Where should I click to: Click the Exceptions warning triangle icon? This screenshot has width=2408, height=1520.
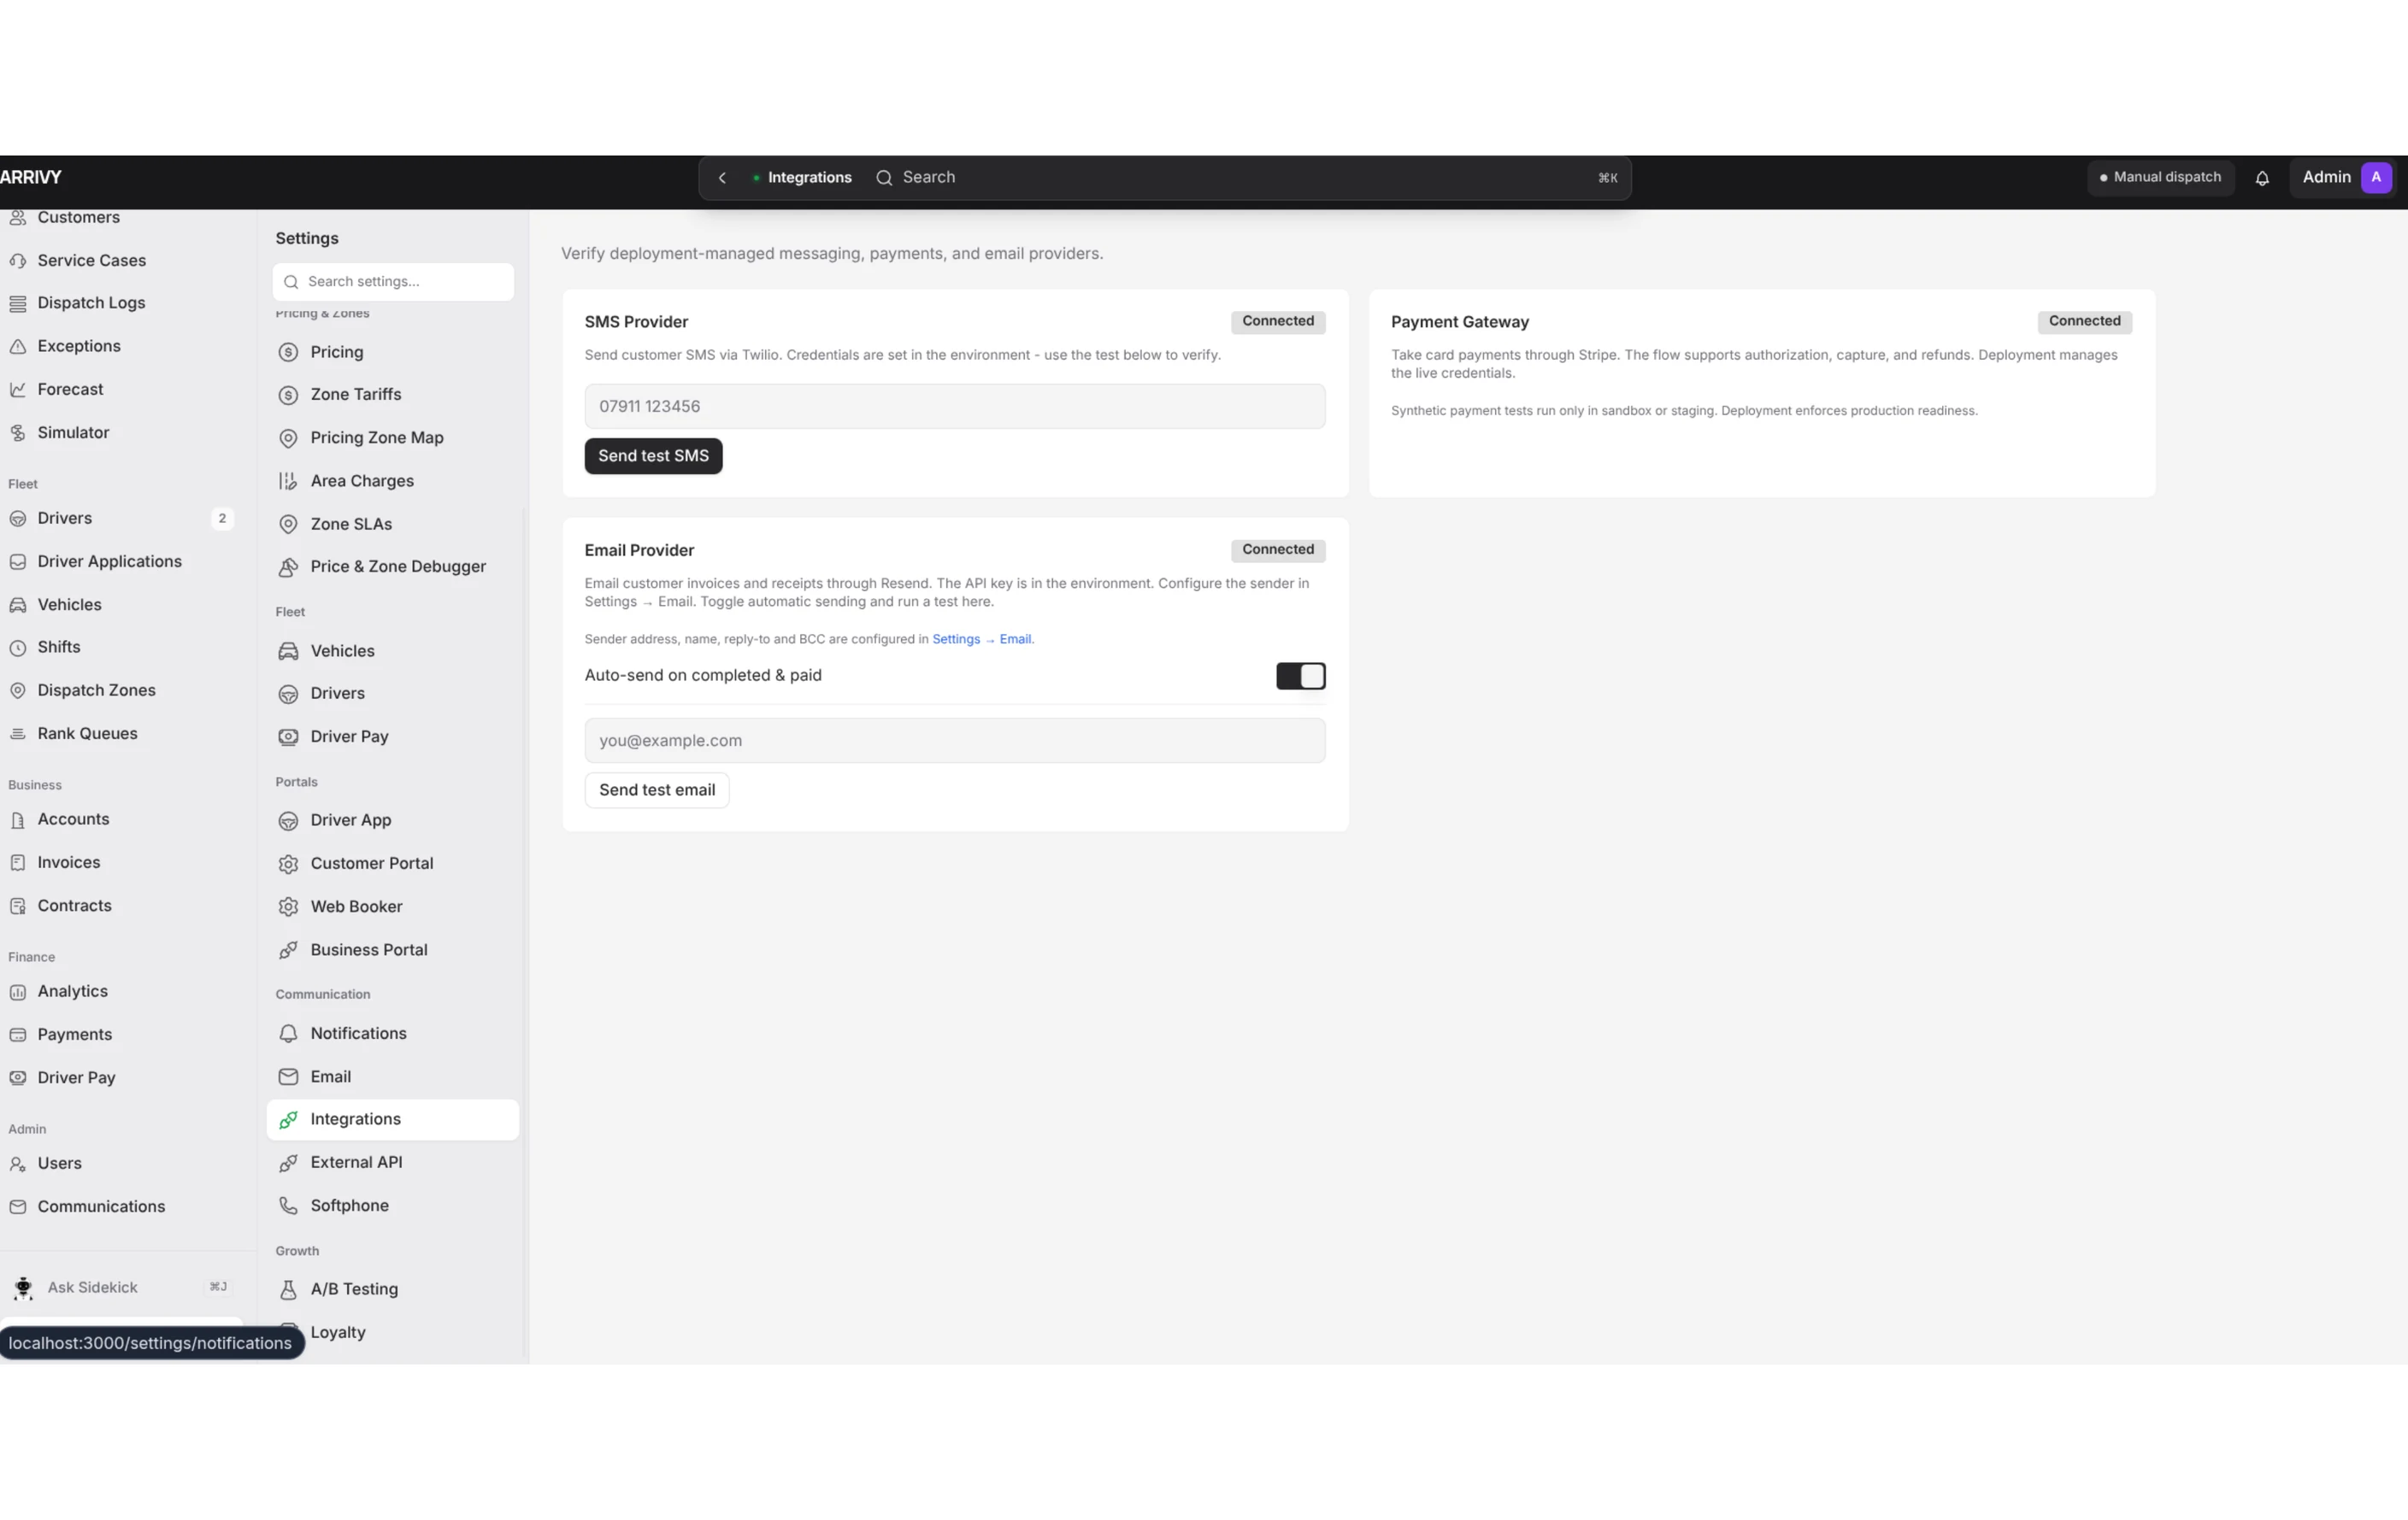point(18,346)
